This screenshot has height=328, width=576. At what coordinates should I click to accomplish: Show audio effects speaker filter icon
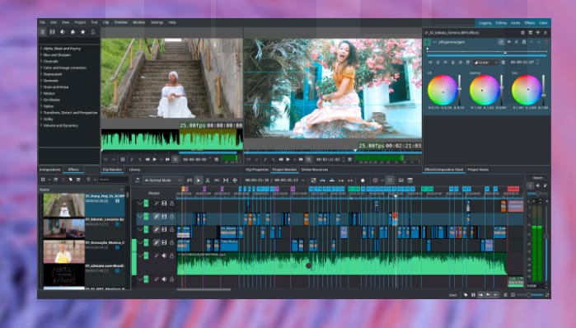[63, 32]
